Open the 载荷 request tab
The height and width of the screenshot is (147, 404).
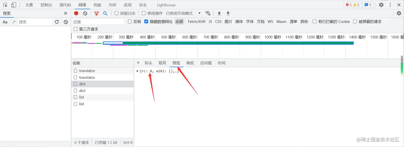coord(162,63)
